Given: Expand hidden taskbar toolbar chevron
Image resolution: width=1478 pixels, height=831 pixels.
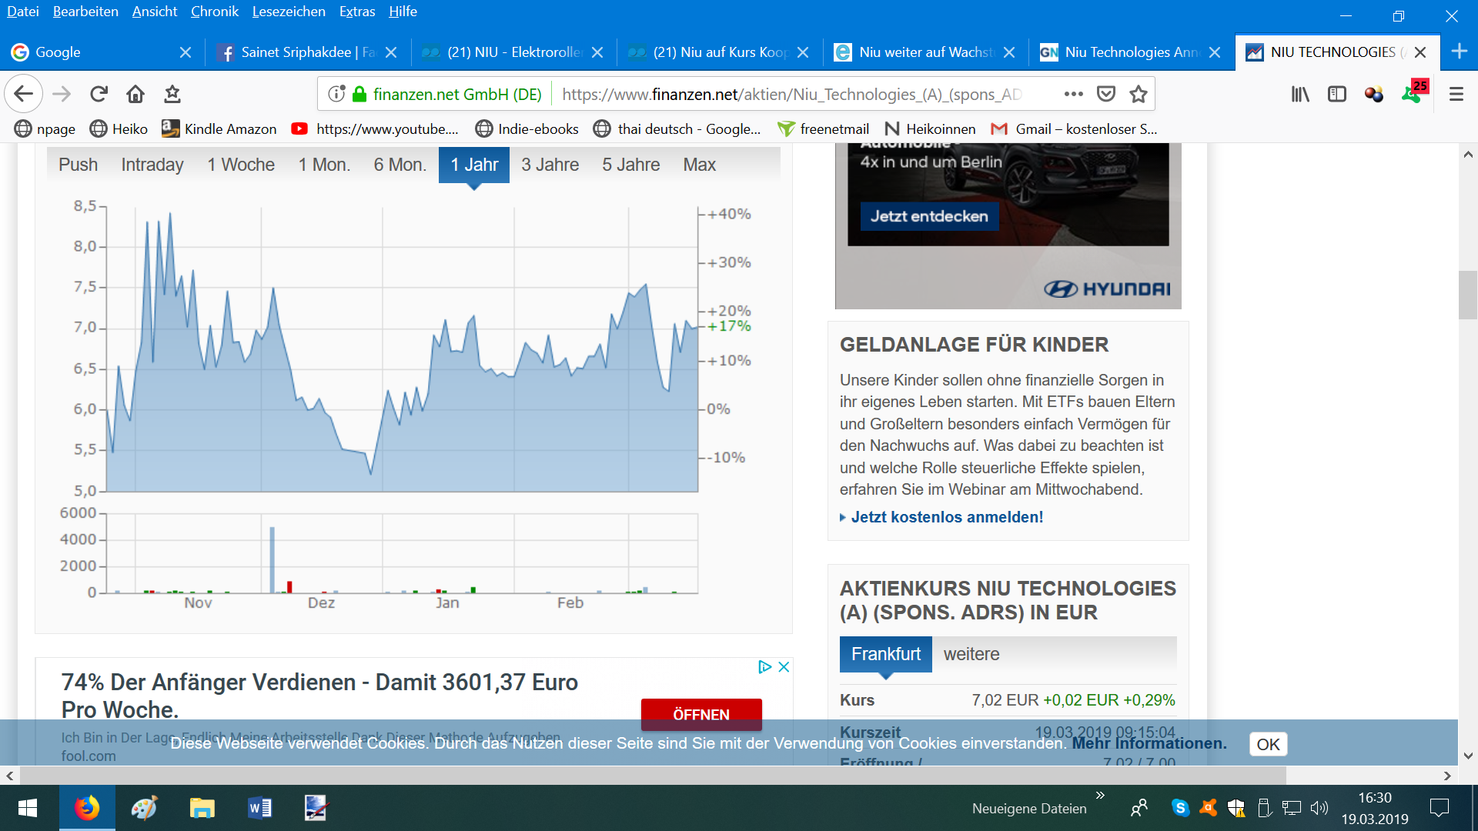Looking at the screenshot, I should click(x=1100, y=795).
